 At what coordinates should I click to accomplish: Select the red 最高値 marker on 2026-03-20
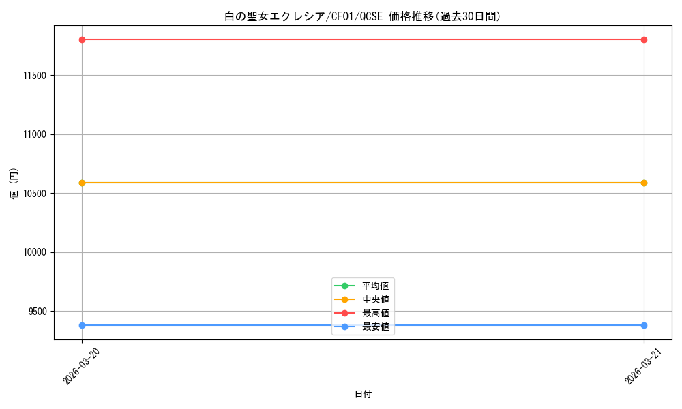click(81, 40)
